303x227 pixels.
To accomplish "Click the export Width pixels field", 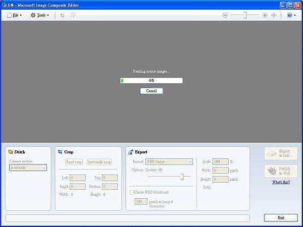I will (221, 171).
